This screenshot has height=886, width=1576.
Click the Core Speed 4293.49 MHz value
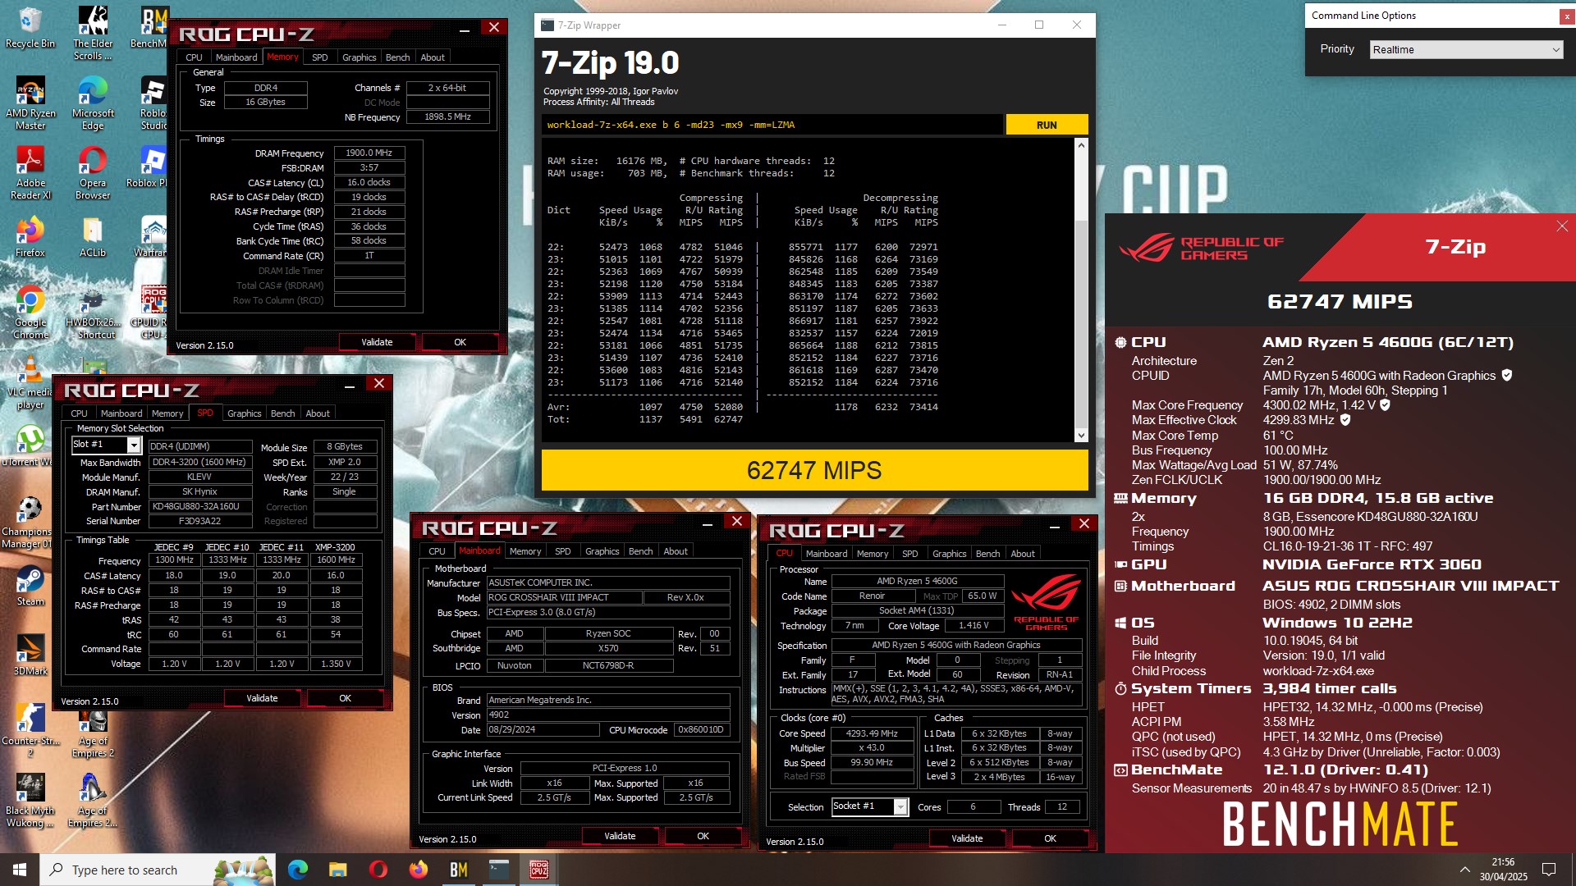872,733
